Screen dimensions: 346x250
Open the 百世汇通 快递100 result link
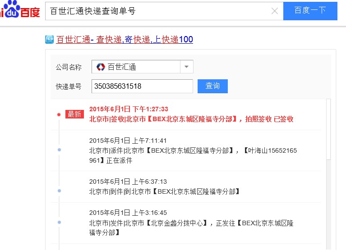coord(125,40)
